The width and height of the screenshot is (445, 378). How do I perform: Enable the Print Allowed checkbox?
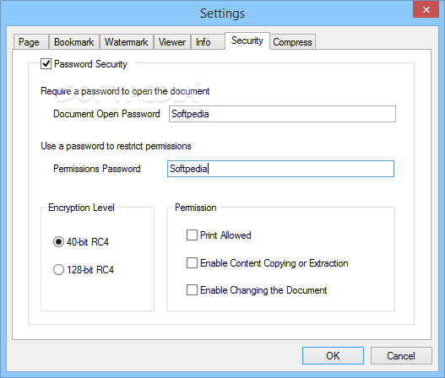tap(192, 235)
